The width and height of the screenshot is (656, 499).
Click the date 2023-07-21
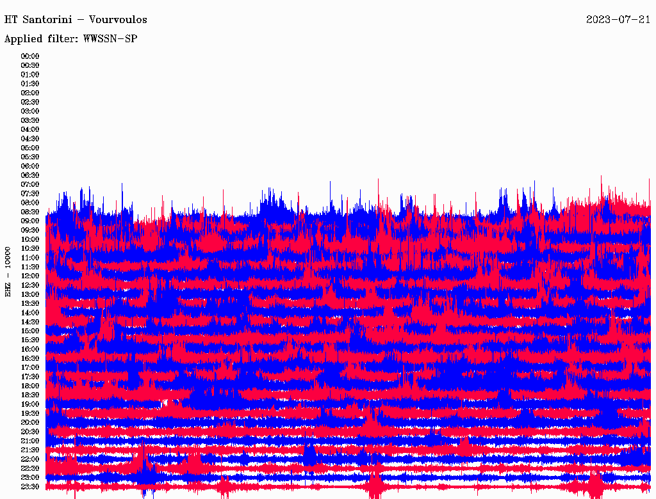coord(618,20)
